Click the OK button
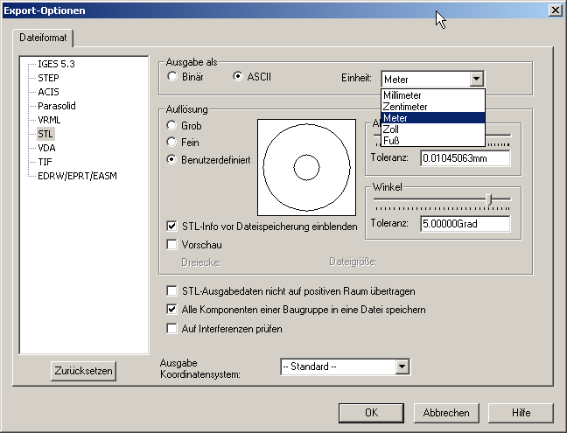This screenshot has width=567, height=433. (371, 413)
